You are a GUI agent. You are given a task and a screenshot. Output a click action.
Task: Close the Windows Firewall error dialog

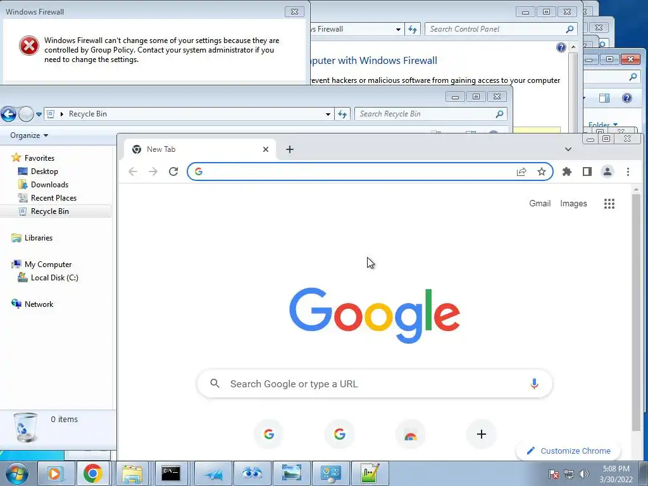[x=294, y=11]
